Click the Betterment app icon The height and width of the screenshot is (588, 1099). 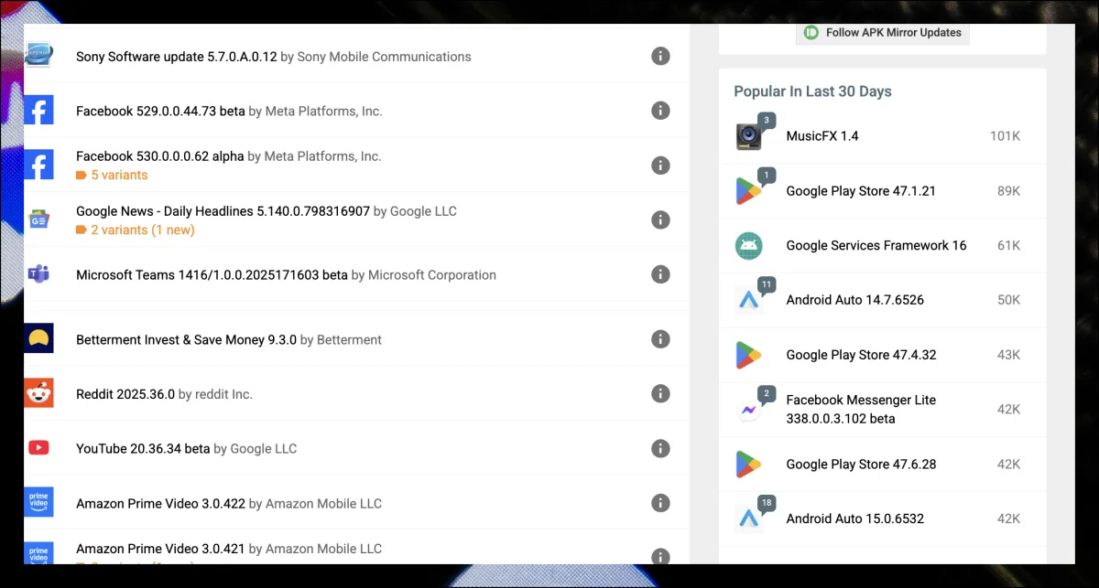pyautogui.click(x=38, y=339)
